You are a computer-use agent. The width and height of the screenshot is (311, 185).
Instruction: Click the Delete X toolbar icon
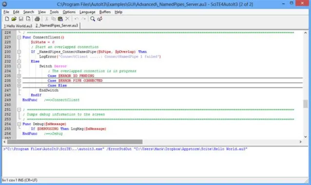(67, 19)
